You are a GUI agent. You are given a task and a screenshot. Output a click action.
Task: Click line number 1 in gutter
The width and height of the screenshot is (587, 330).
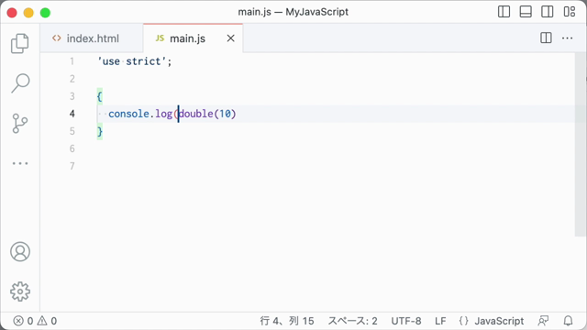pos(72,61)
